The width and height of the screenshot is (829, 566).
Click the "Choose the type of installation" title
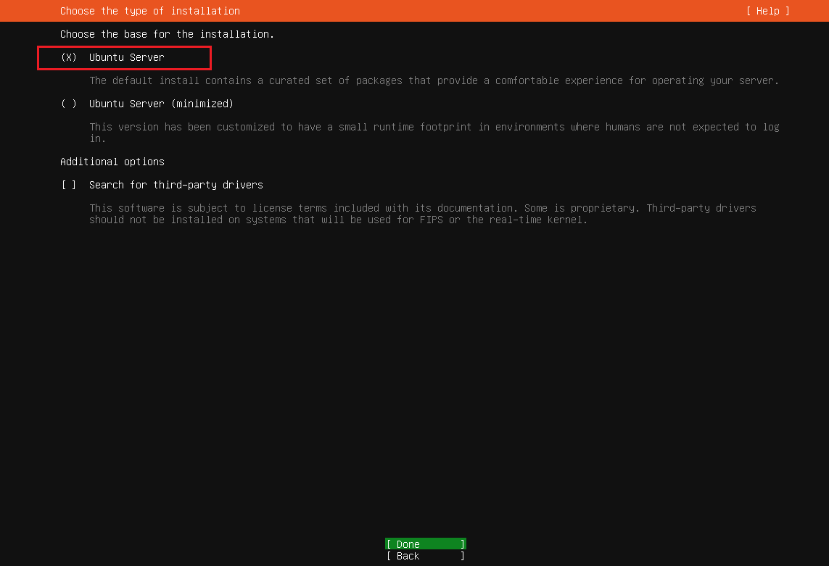150,11
